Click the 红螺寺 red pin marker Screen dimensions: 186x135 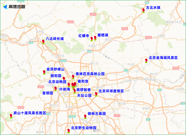click(92, 38)
